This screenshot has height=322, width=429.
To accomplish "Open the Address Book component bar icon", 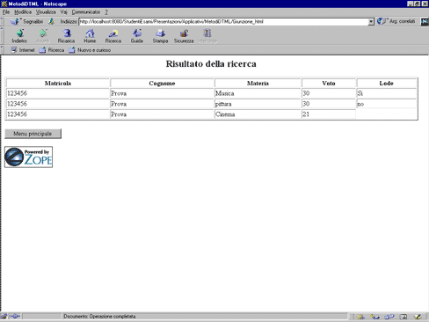I will [x=404, y=317].
